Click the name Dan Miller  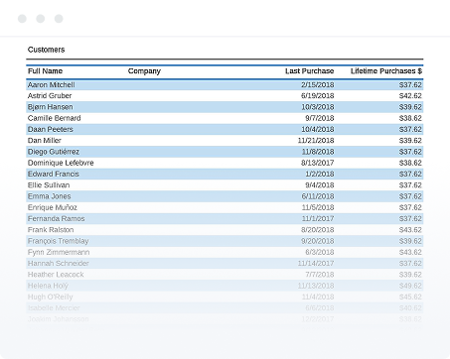tap(45, 141)
